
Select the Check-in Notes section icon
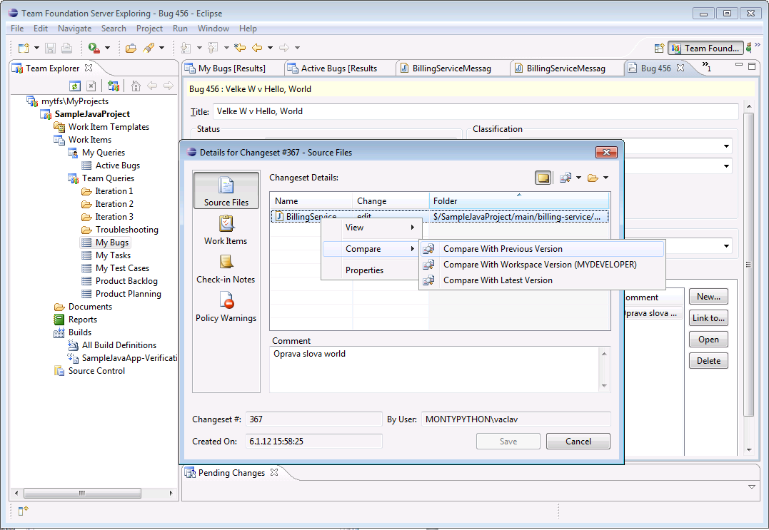tap(226, 263)
